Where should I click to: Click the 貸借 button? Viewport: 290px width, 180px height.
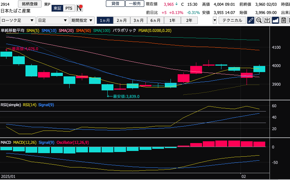coord(115,4)
